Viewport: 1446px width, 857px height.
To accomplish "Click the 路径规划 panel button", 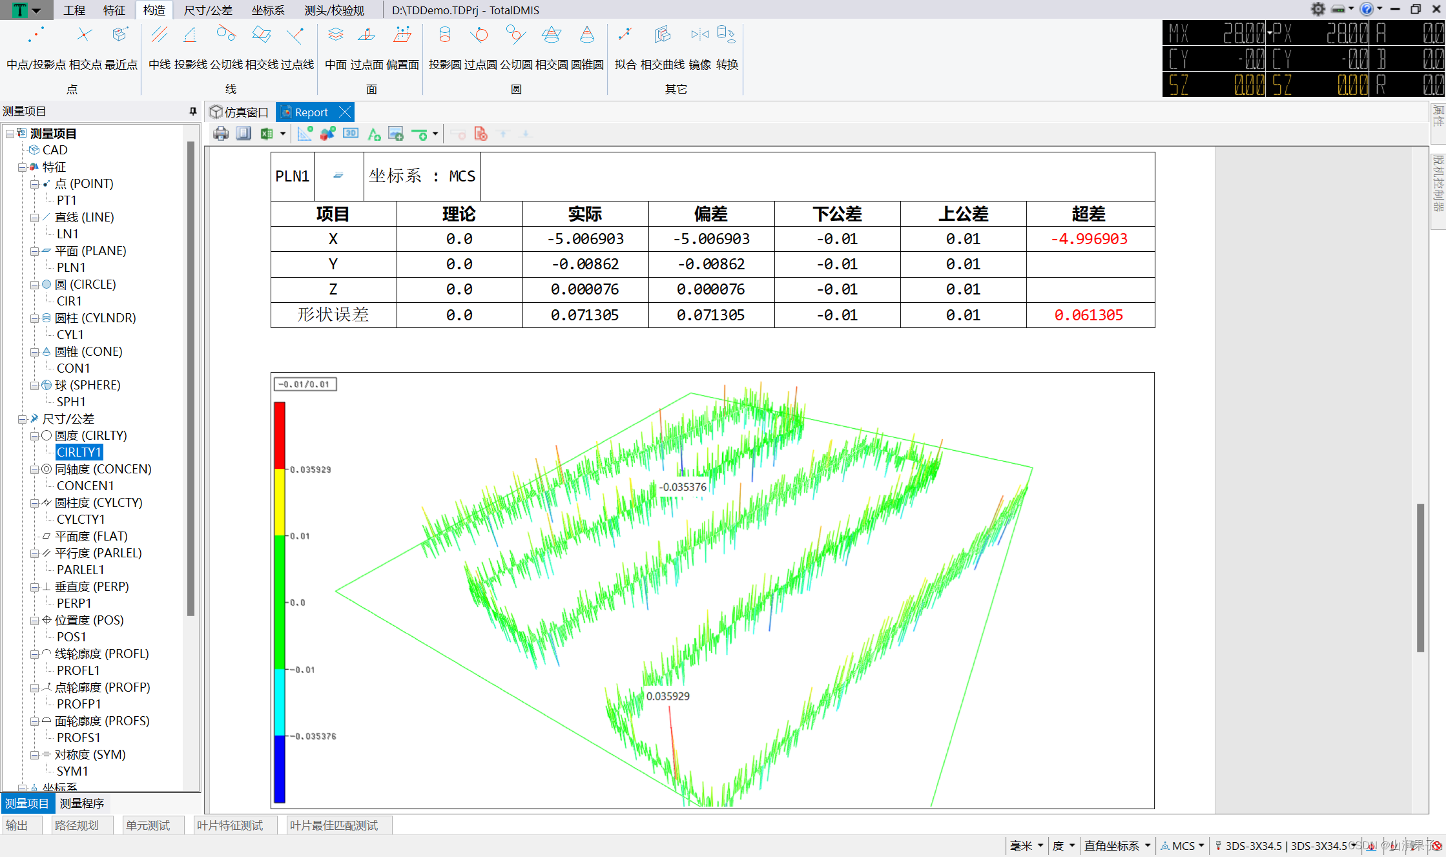I will click(x=77, y=825).
